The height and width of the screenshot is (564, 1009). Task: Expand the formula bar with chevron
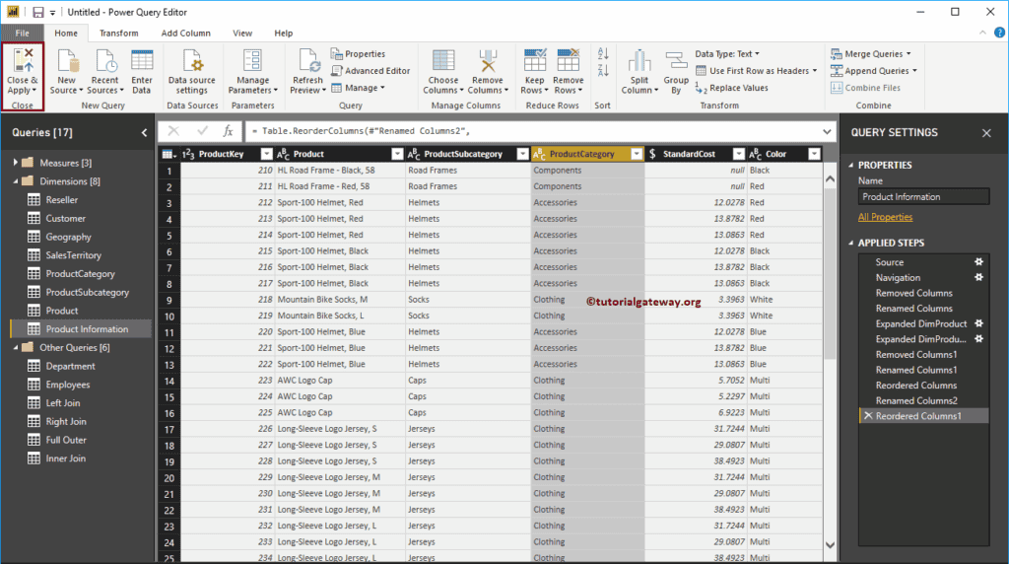[x=826, y=130]
